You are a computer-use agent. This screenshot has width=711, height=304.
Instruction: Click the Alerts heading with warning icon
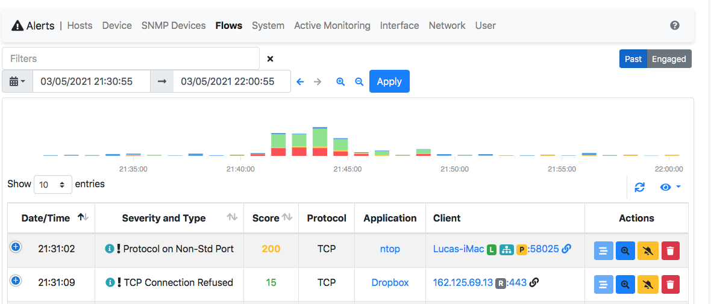coord(33,25)
